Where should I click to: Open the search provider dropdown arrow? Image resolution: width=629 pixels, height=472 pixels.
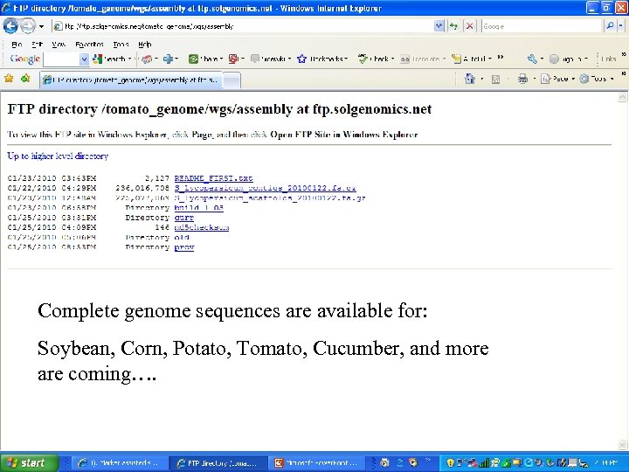coord(620,26)
